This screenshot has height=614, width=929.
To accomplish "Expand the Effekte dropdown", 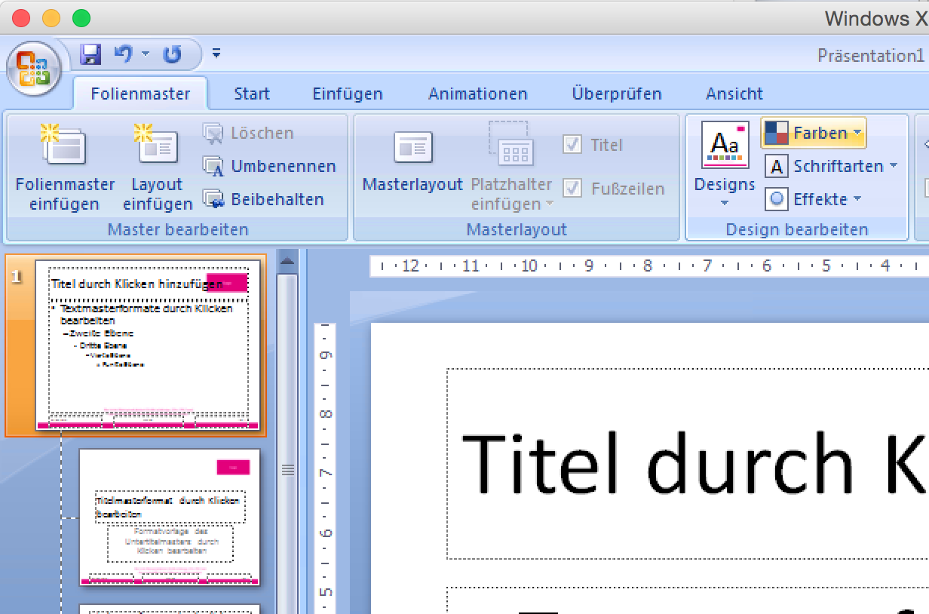I will (813, 199).
